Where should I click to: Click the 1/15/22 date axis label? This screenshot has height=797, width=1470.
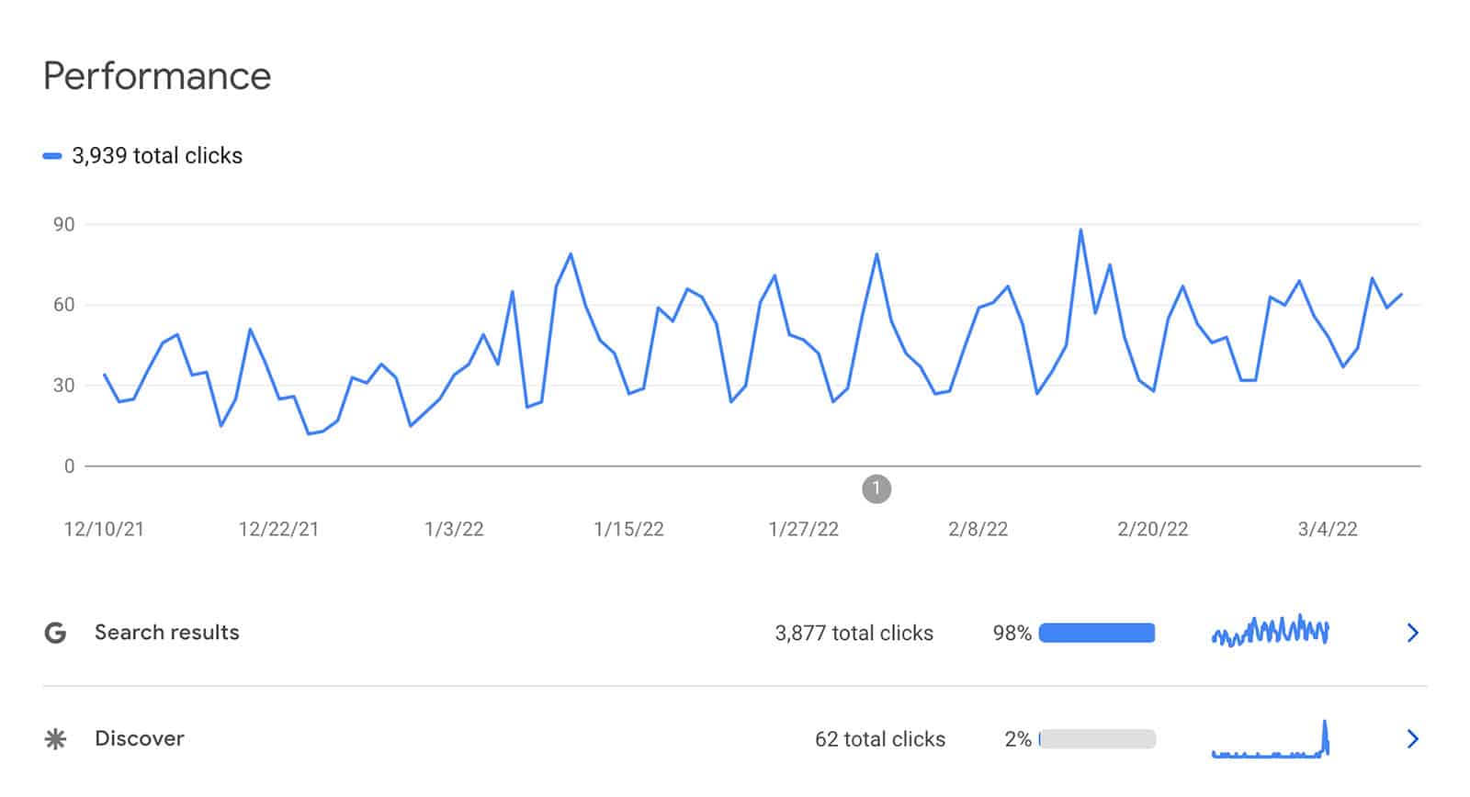[628, 529]
